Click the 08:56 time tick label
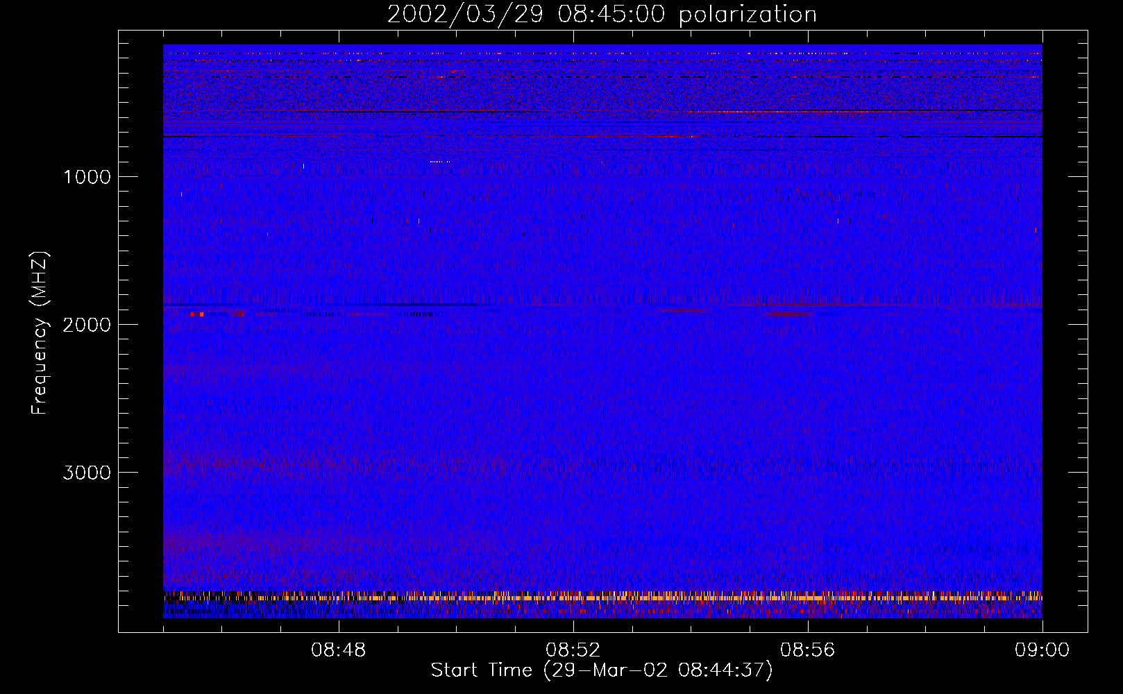The width and height of the screenshot is (1123, 694). click(808, 650)
